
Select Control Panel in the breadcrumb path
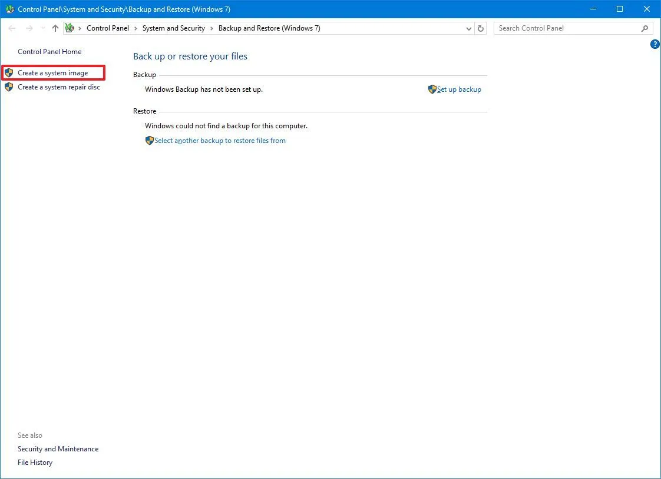[108, 28]
